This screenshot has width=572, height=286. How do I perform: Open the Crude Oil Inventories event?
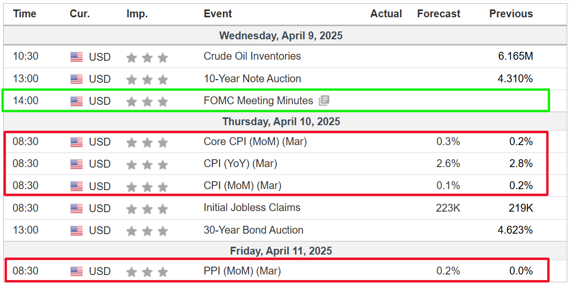(x=252, y=56)
